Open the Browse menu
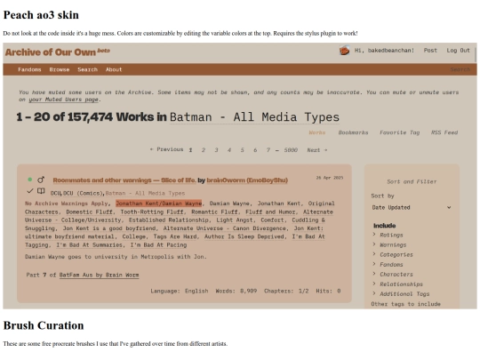Image resolution: width=480 pixels, height=360 pixels. pos(60,69)
